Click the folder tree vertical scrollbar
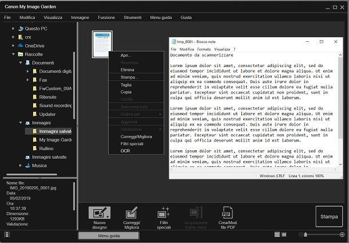The image size is (349, 243). tap(74, 85)
